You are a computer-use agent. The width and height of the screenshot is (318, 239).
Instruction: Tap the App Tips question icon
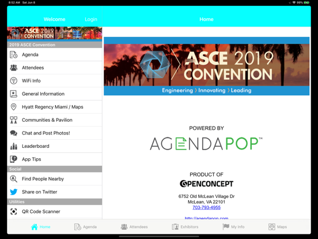(14, 159)
